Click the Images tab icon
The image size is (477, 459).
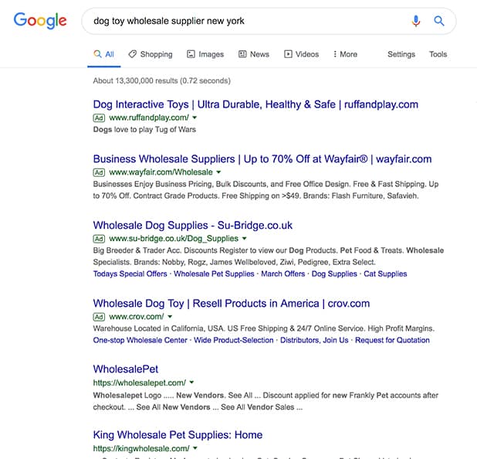[191, 54]
